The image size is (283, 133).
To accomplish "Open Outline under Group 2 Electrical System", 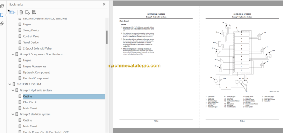I will 27,120.
